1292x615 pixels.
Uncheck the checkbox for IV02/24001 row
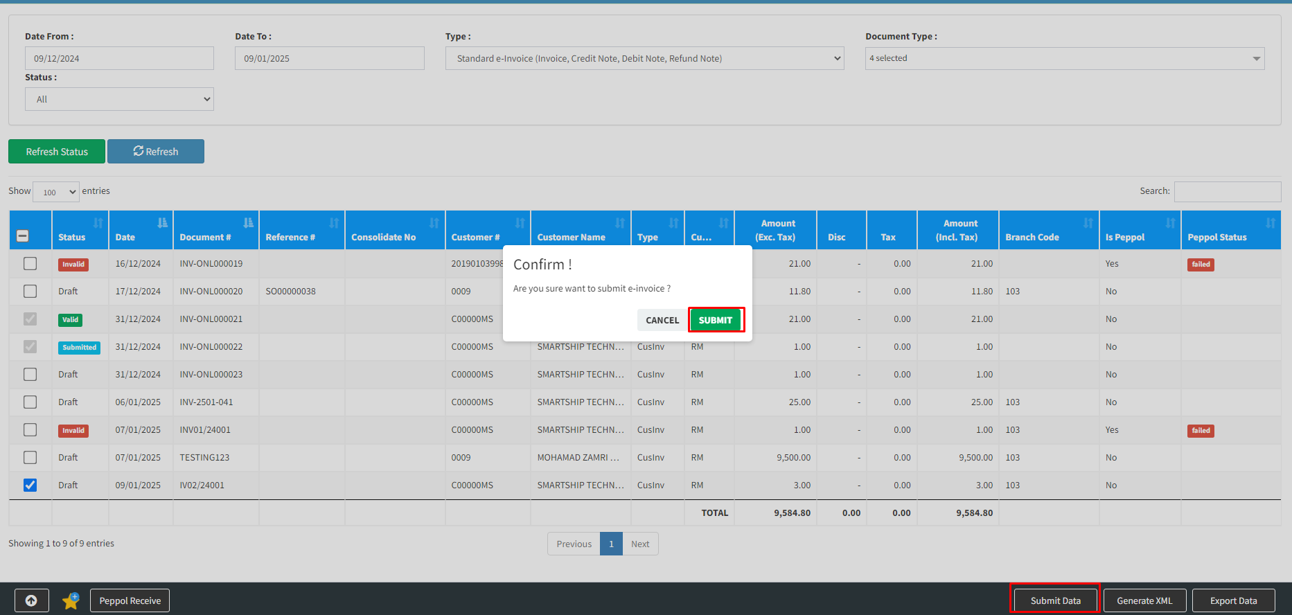30,485
